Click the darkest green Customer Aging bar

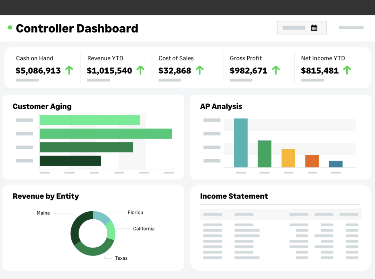click(70, 161)
